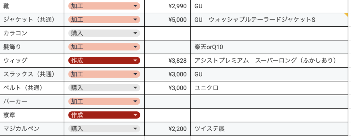The height and width of the screenshot is (140, 351).
Task: Open the 作成 dropdown in the 寮章 row
Action: coord(104,115)
